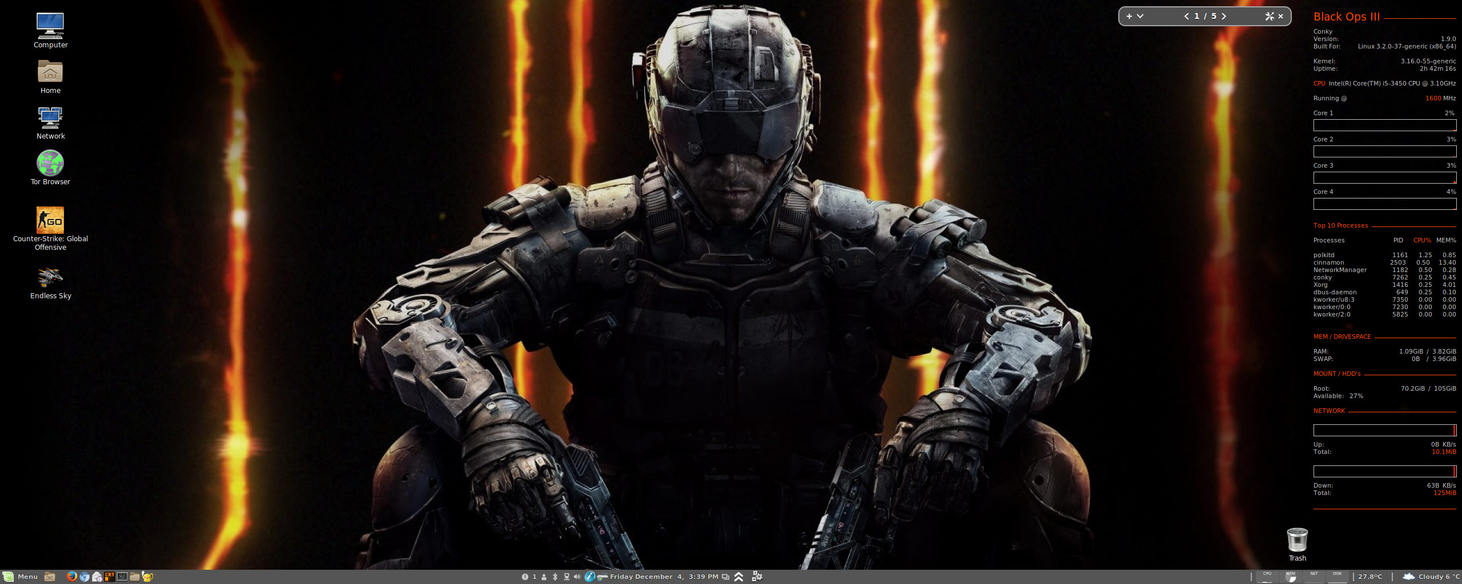Open the Mint Menu button
1462x584 pixels.
(x=20, y=577)
